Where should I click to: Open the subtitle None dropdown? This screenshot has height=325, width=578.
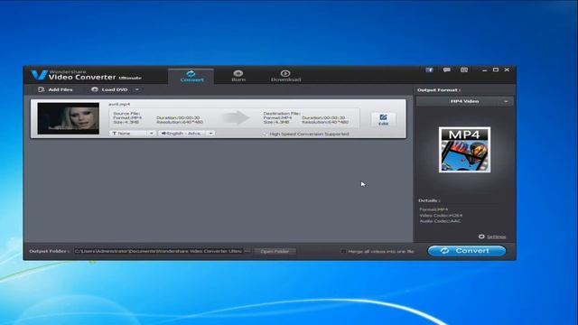133,133
